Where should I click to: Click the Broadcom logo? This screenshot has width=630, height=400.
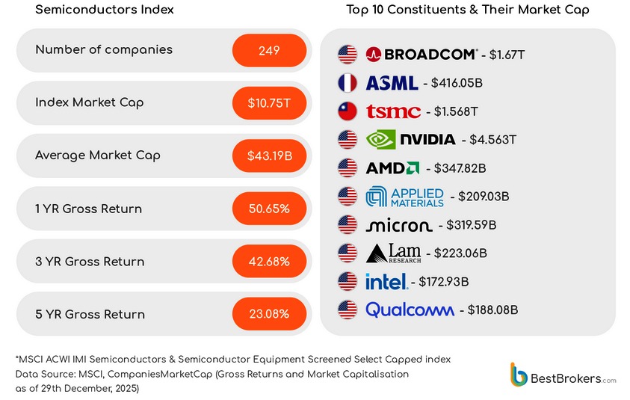(x=421, y=55)
